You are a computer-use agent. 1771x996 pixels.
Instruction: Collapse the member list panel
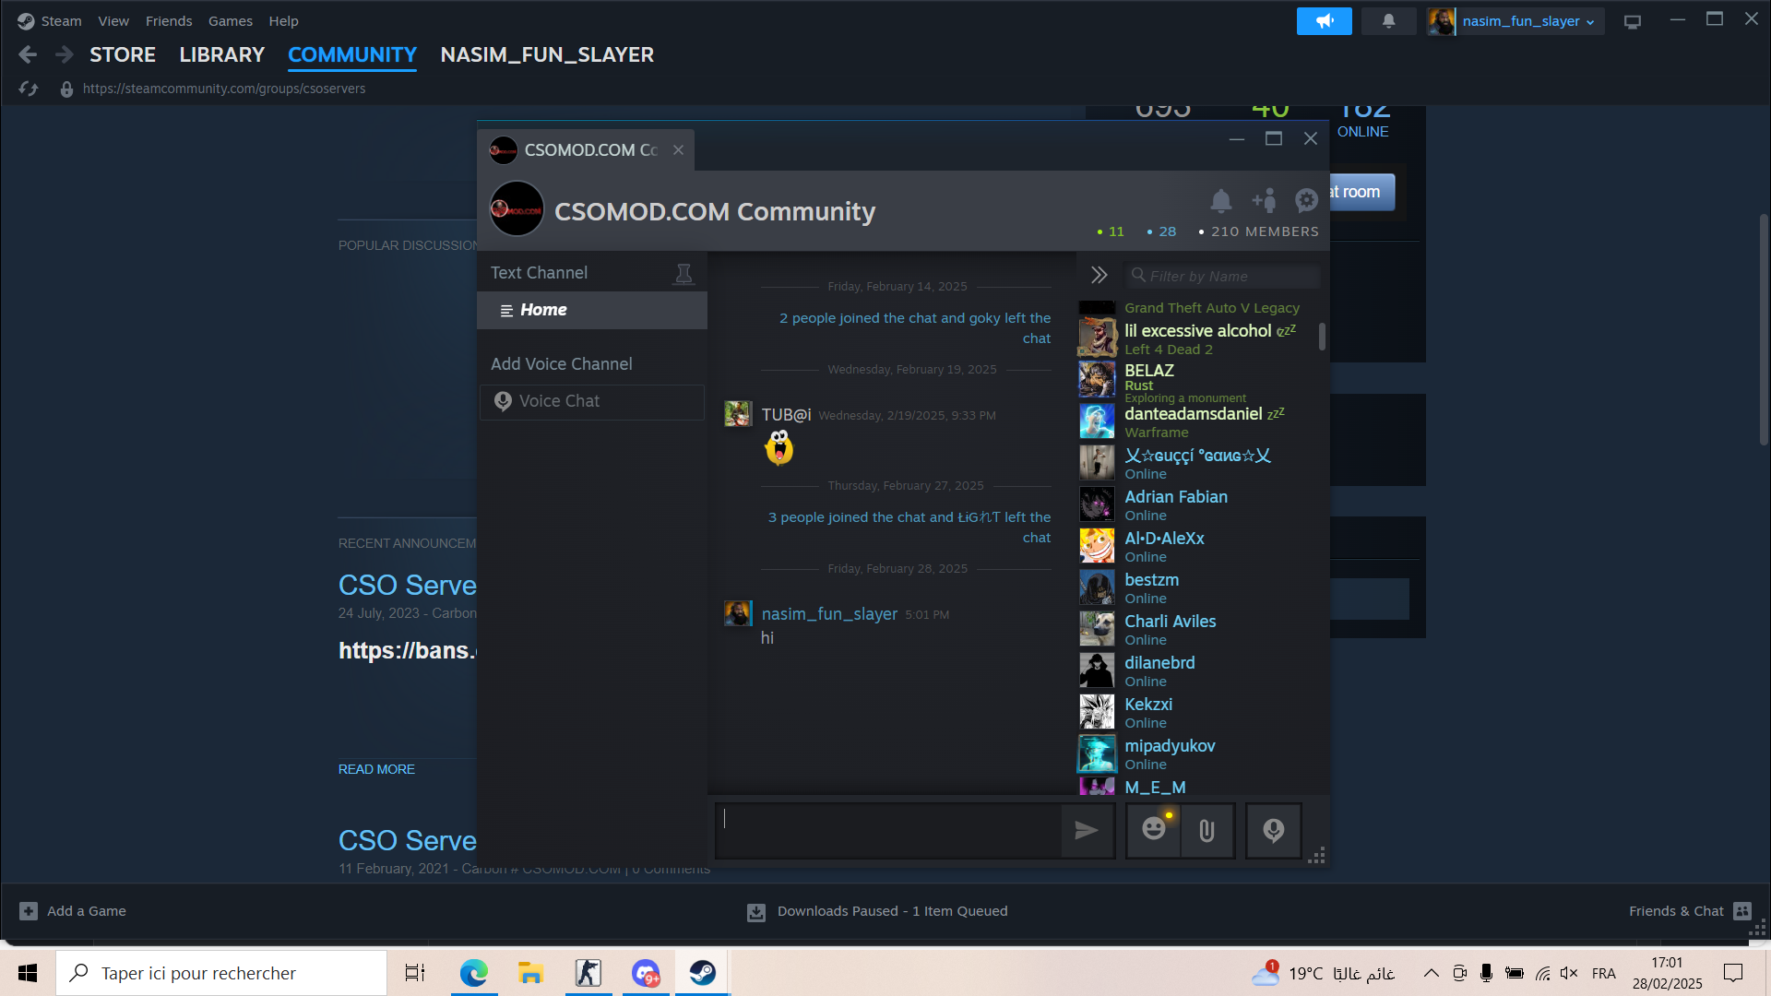(x=1099, y=275)
